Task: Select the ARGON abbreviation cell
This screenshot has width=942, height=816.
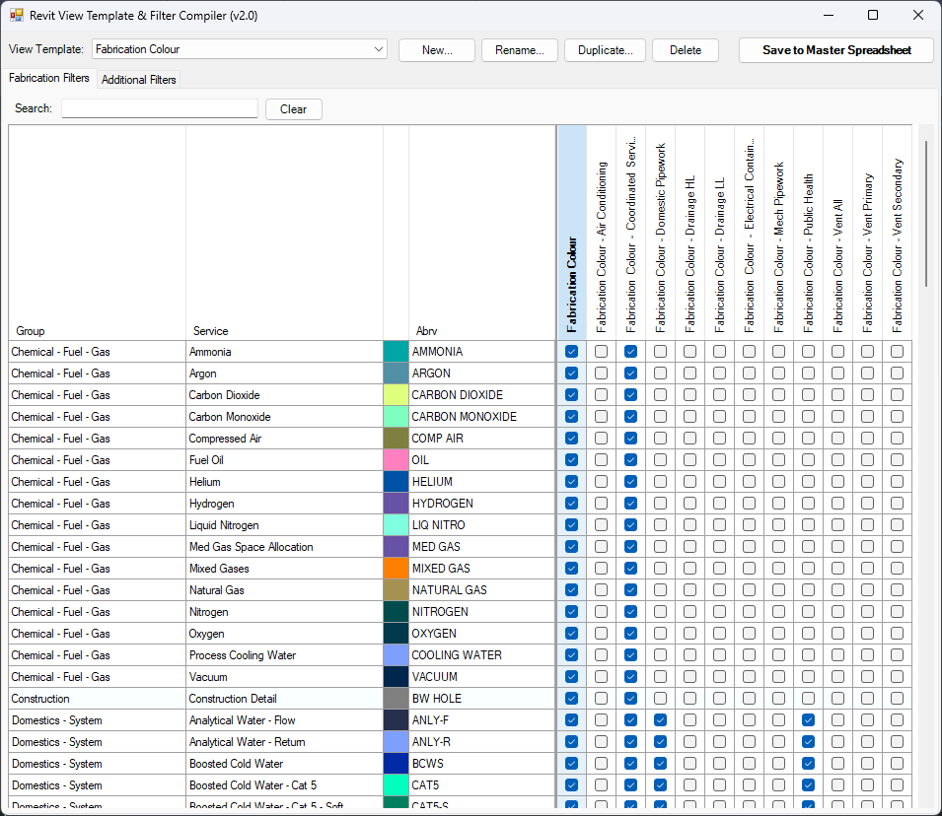Action: point(482,373)
